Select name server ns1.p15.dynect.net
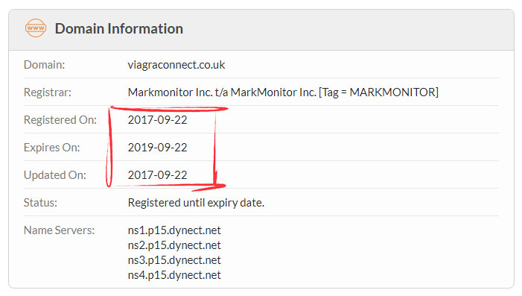The height and width of the screenshot is (296, 522). [x=174, y=230]
